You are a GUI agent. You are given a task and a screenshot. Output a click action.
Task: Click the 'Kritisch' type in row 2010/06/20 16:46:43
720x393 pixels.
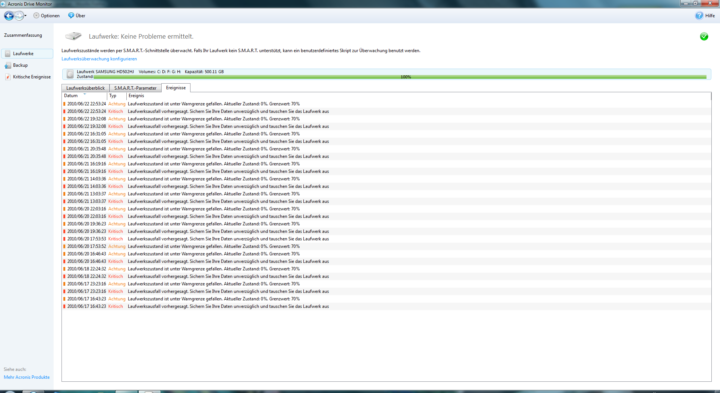coord(115,261)
